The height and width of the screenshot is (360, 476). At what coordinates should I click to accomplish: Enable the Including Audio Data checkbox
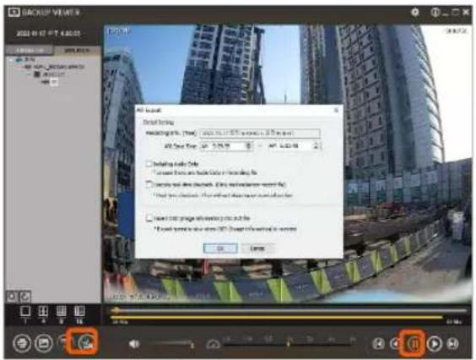coord(149,164)
